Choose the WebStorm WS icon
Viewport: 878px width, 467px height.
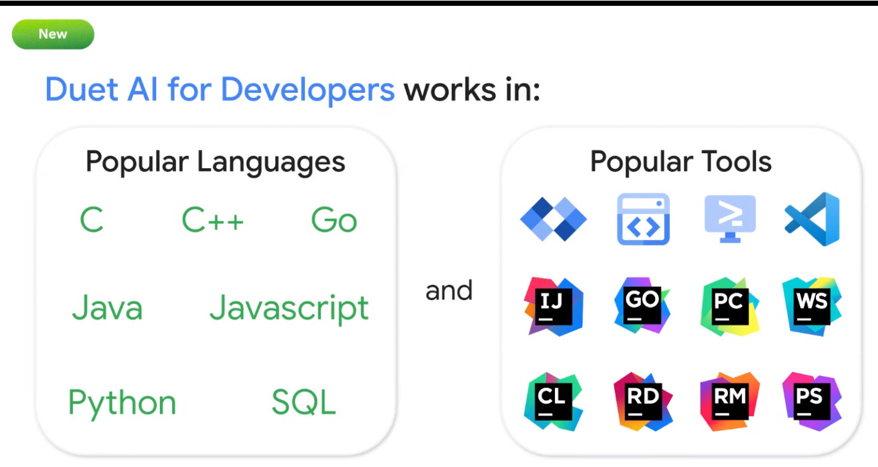[x=812, y=307]
